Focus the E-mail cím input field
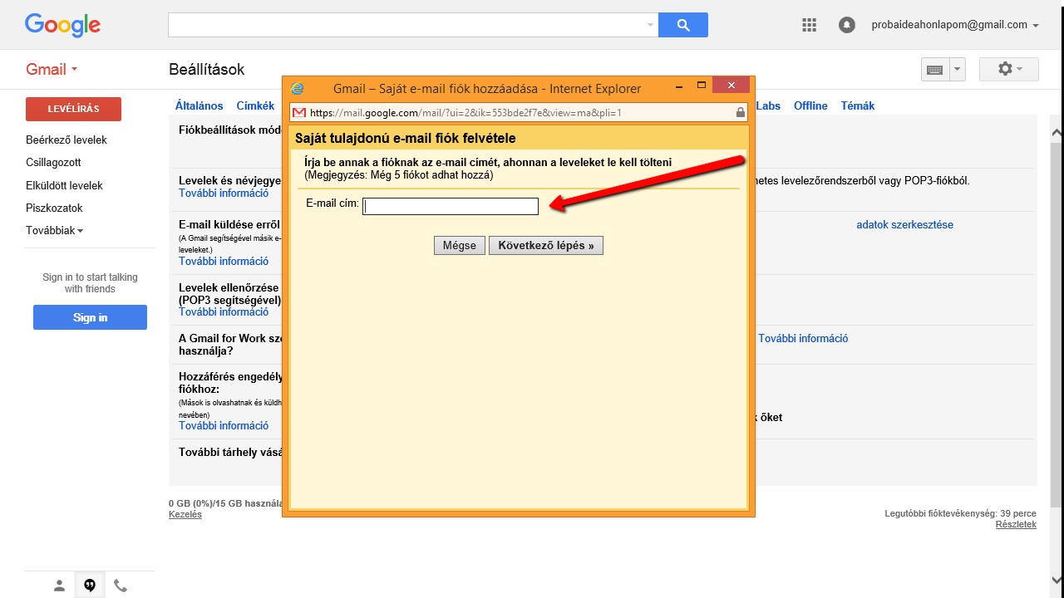This screenshot has width=1064, height=598. [x=451, y=206]
